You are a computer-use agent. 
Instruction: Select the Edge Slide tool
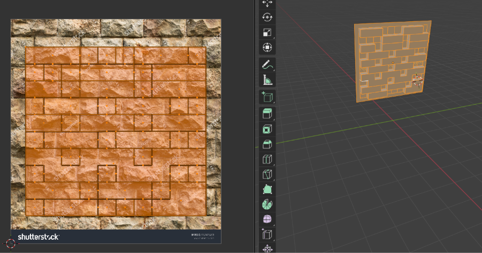tap(266, 234)
